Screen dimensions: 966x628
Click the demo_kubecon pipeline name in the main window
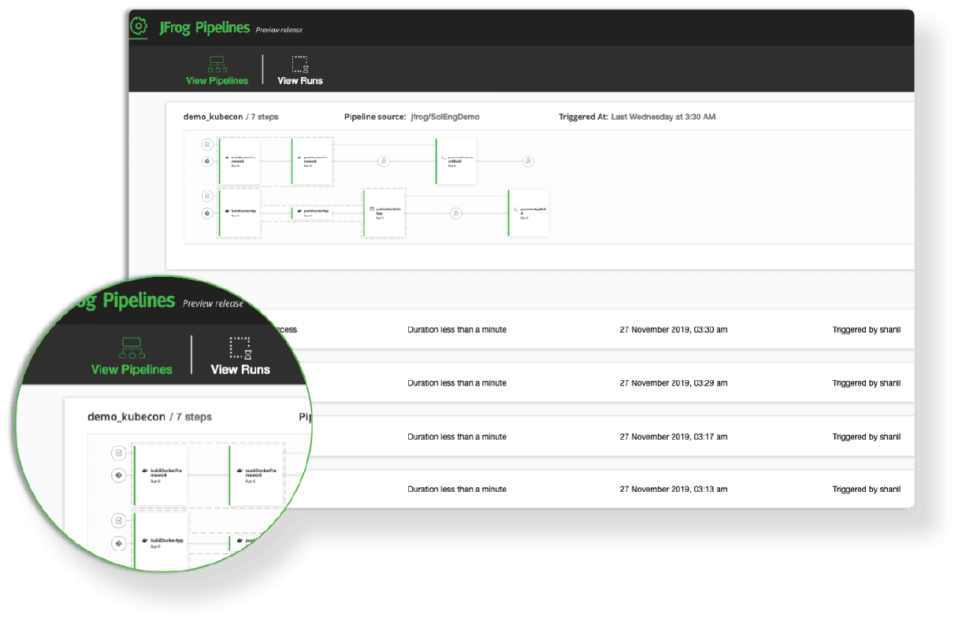(214, 116)
